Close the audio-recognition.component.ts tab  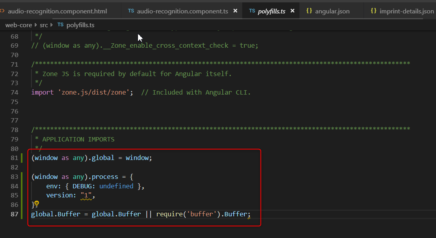pos(235,11)
